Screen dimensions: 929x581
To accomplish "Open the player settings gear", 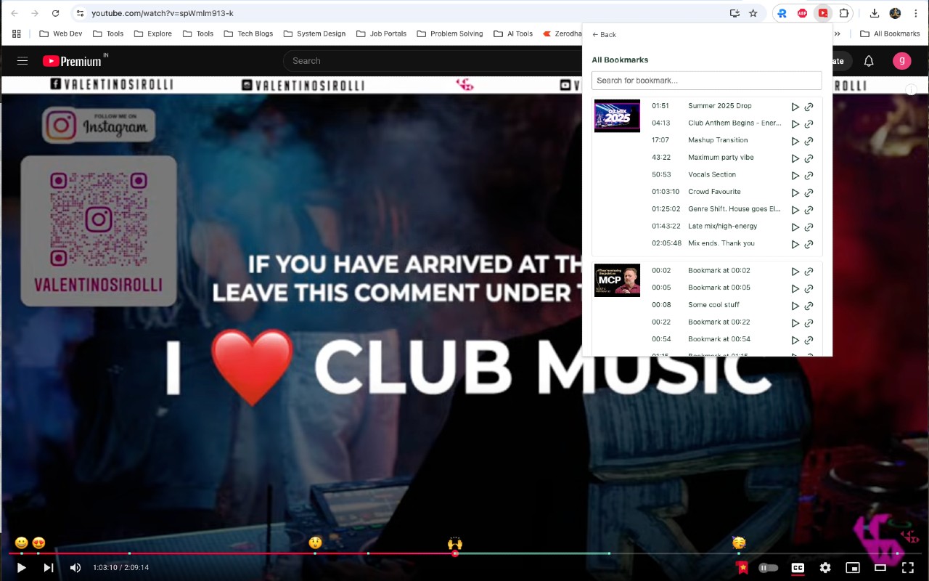I will (825, 567).
